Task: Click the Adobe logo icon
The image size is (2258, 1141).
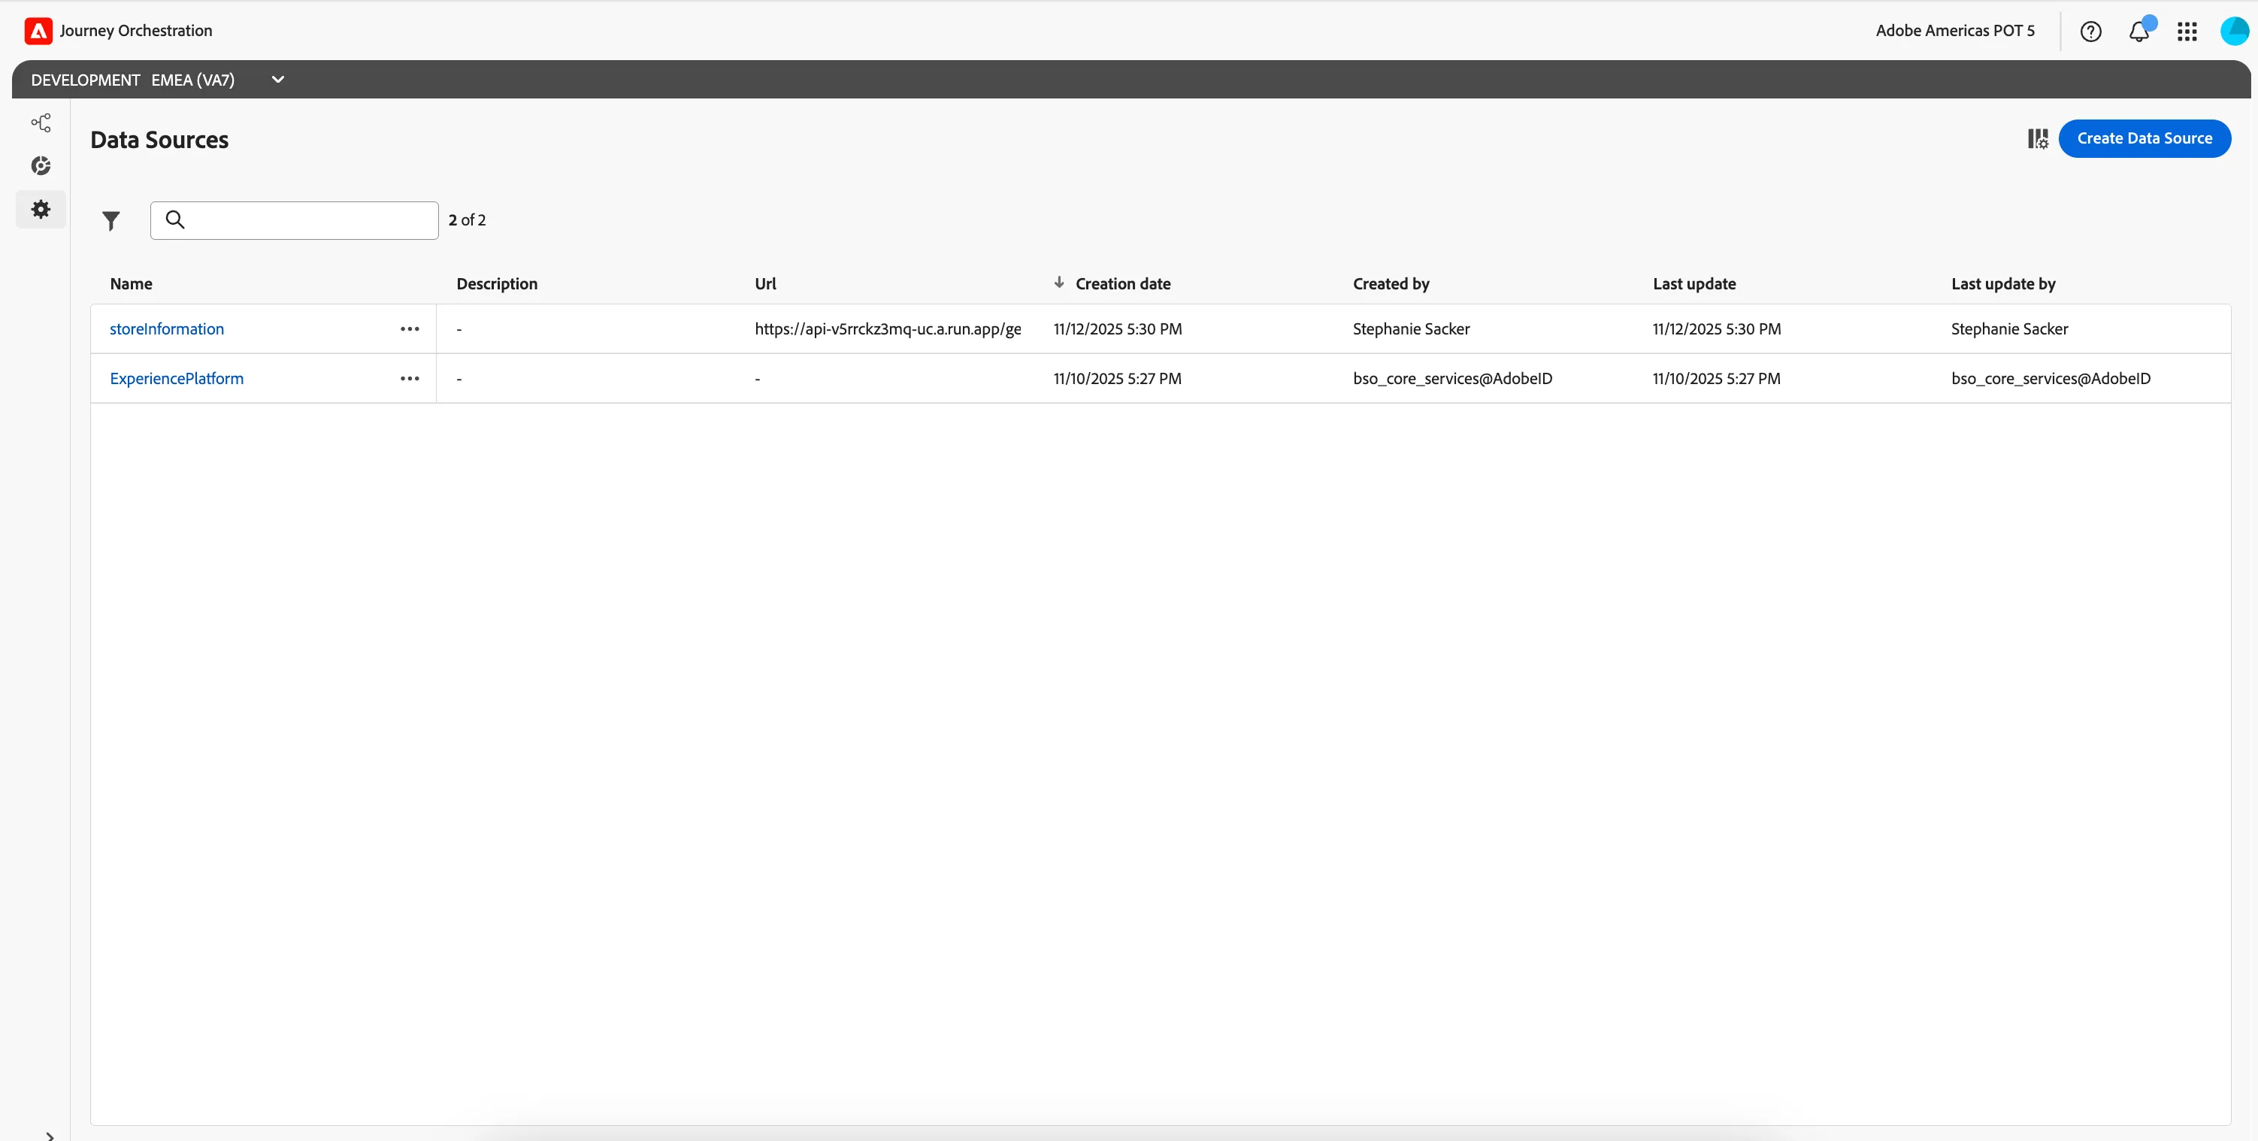Action: pyautogui.click(x=38, y=31)
